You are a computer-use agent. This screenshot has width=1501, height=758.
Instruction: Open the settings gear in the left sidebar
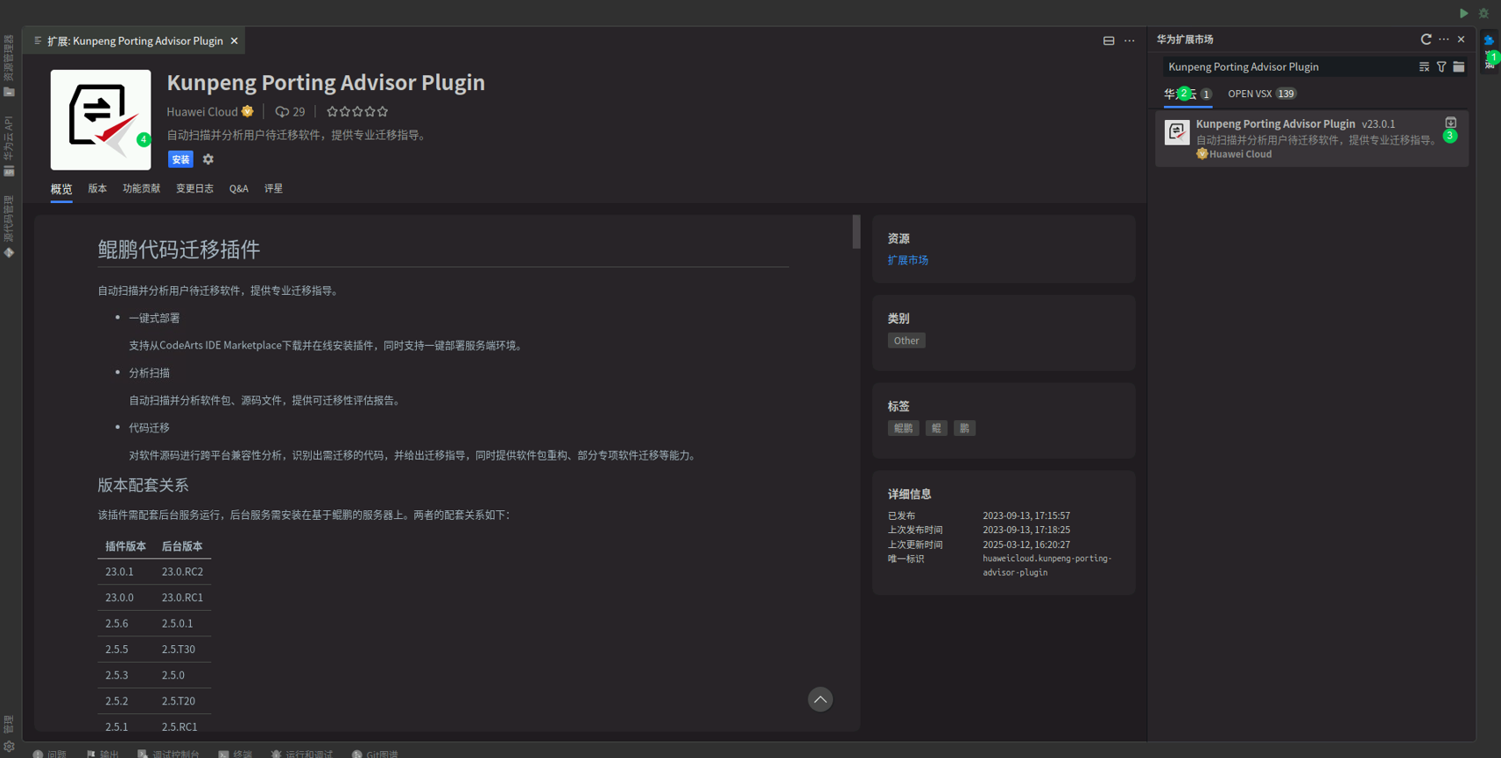[9, 747]
